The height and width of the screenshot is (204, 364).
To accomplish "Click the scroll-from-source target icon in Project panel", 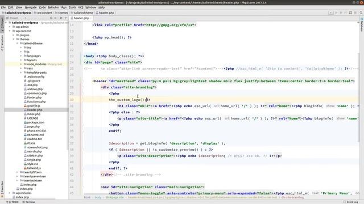I will [51, 18].
